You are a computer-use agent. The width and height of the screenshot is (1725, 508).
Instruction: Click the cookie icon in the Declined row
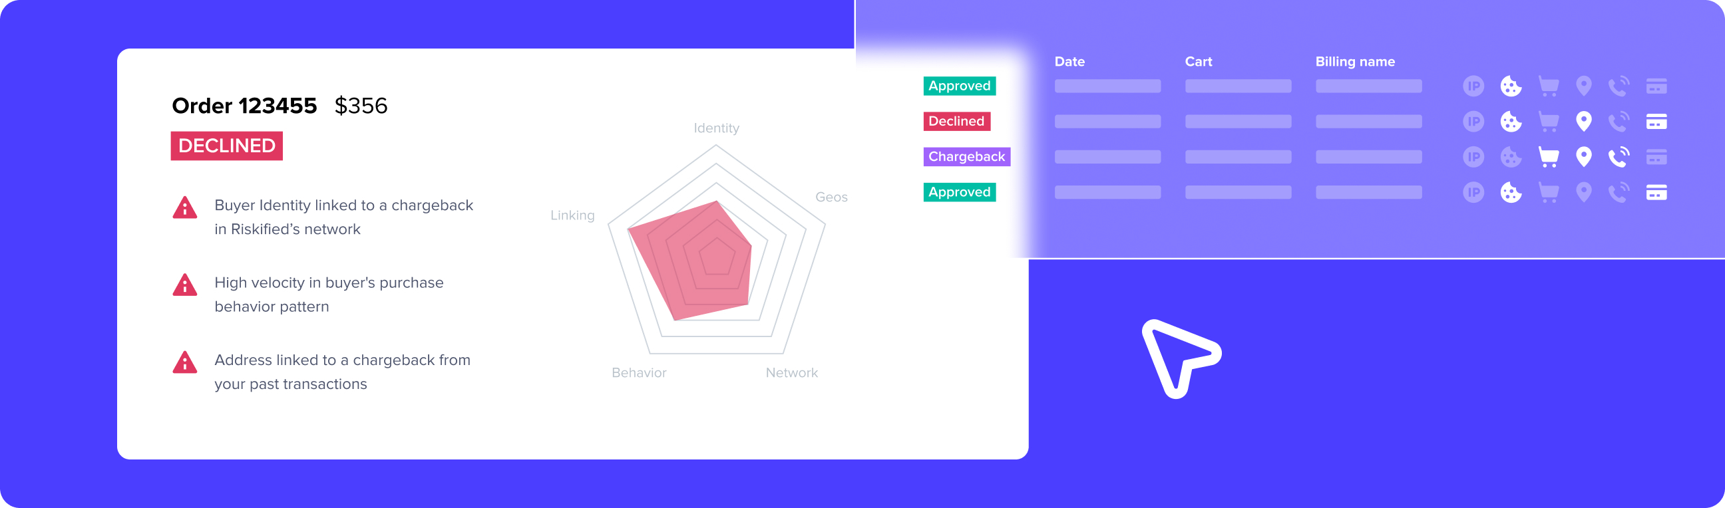[1511, 122]
